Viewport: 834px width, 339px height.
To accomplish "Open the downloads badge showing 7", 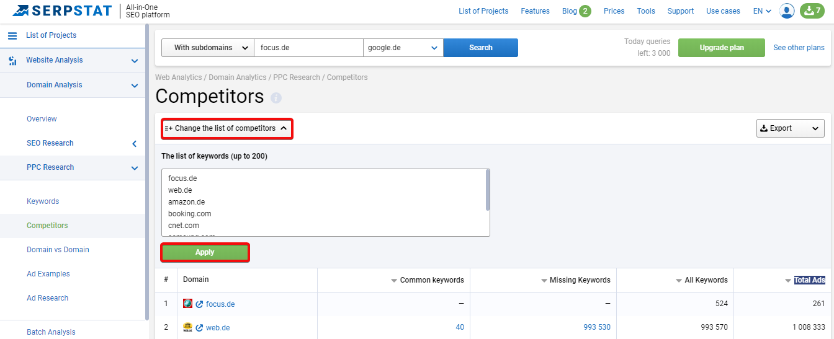I will 812,11.
